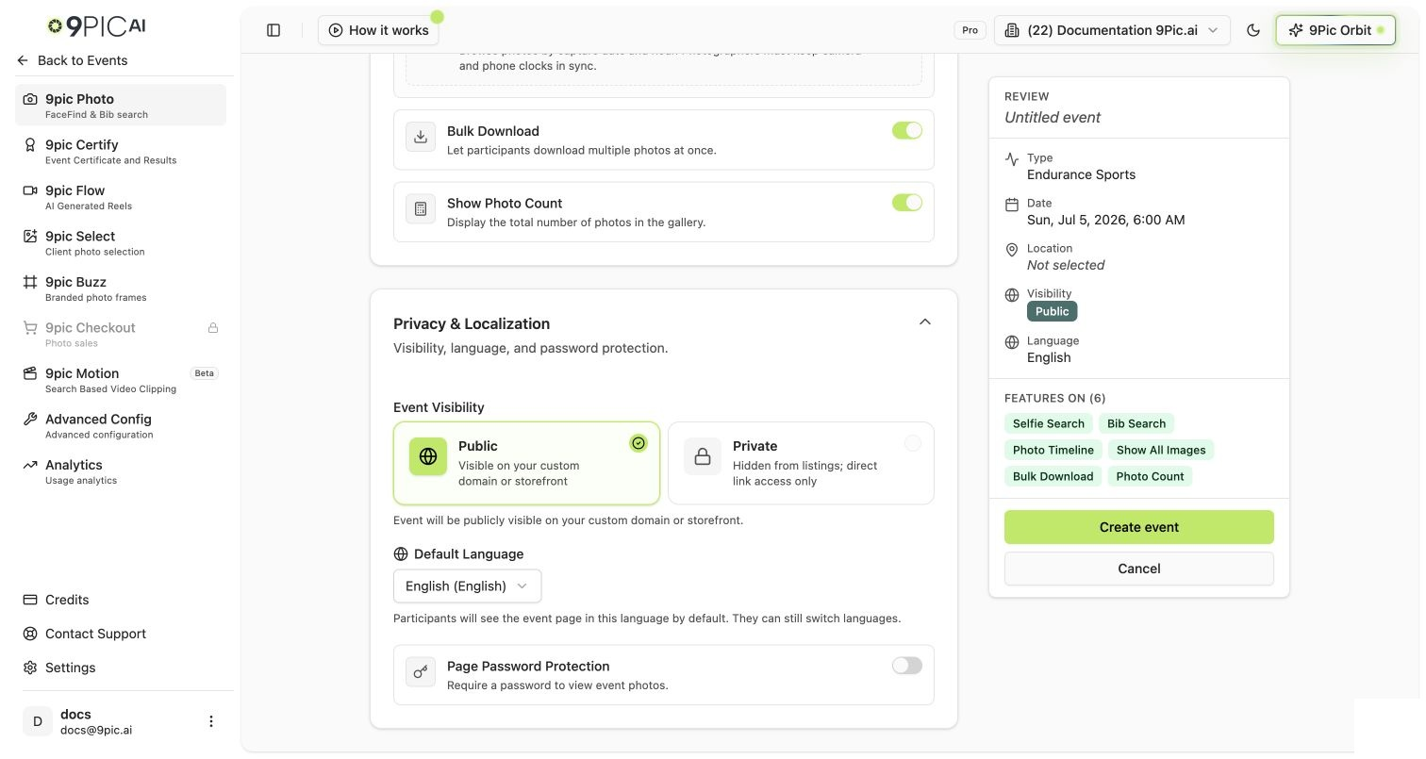Viewport: 1426px width, 759px height.
Task: Click the Bib Search feature tag
Action: click(x=1136, y=423)
